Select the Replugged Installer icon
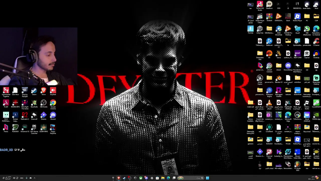This screenshot has width=321, height=181. coord(279,92)
